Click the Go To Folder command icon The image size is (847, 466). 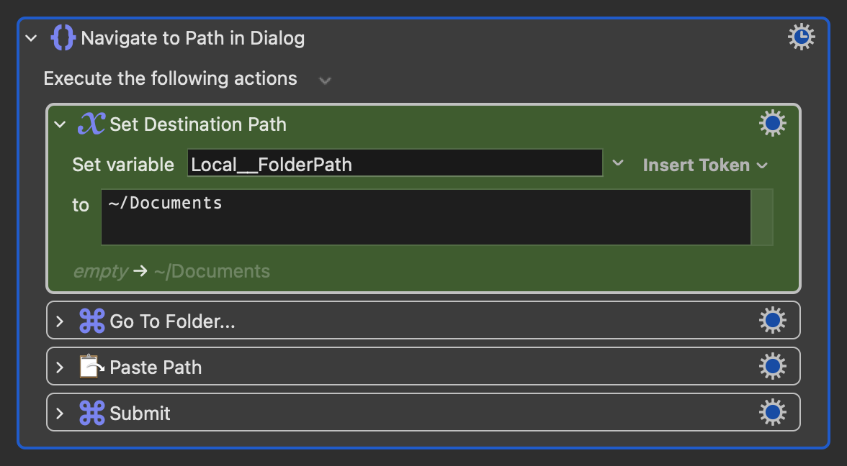(x=92, y=321)
